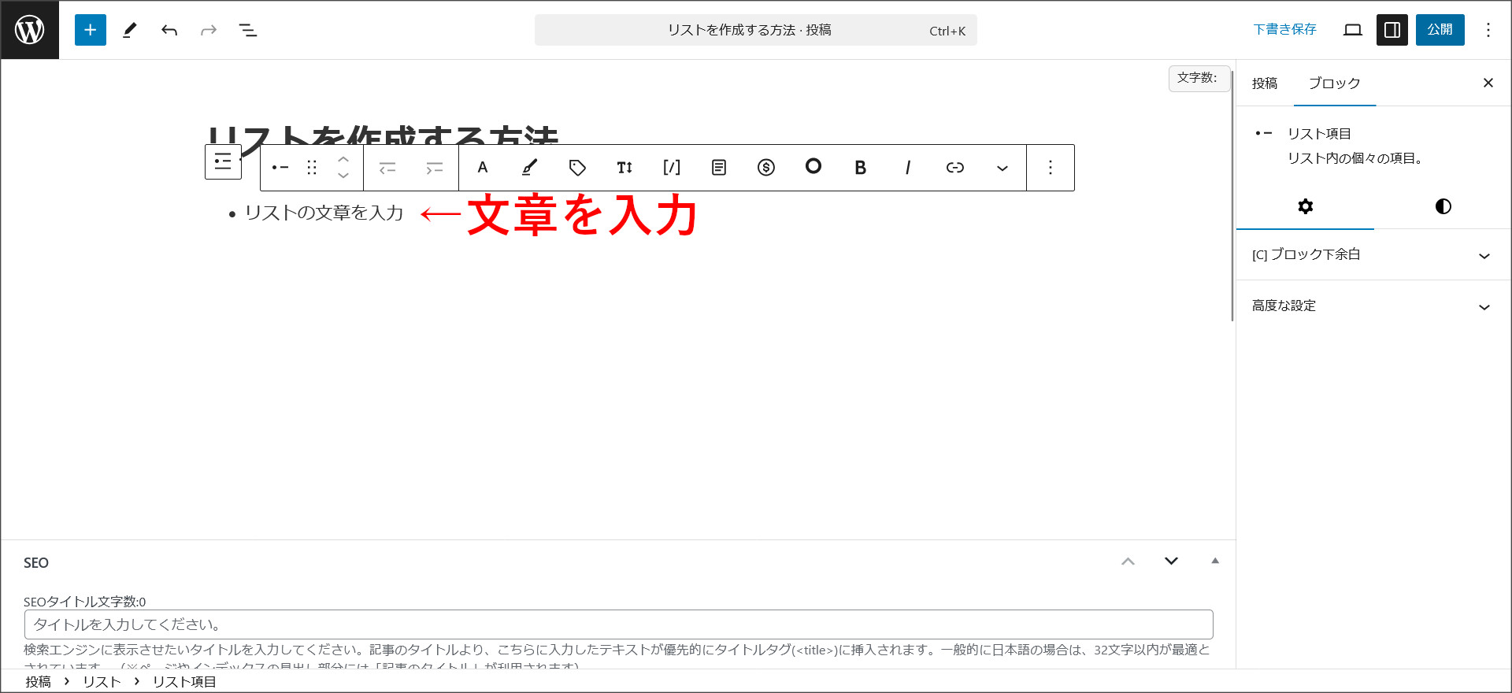Click リスト in the breadcrumb
The image size is (1512, 693).
click(x=102, y=682)
